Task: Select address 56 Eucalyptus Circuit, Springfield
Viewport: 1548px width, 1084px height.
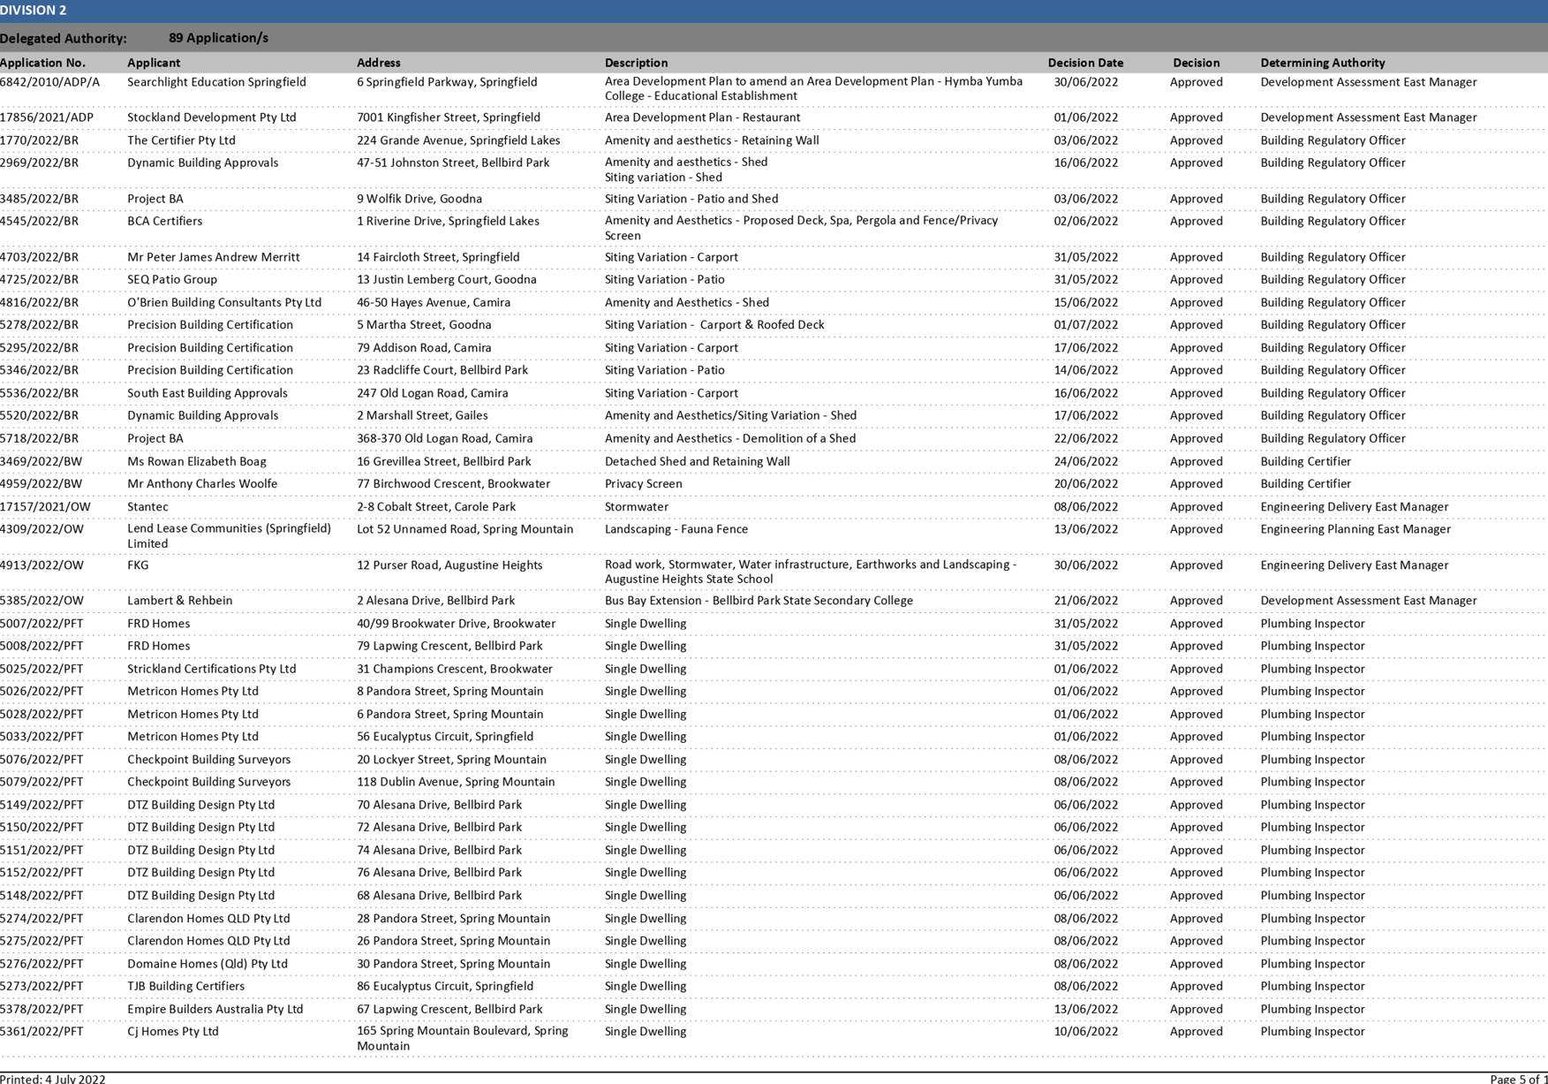Action: (445, 736)
